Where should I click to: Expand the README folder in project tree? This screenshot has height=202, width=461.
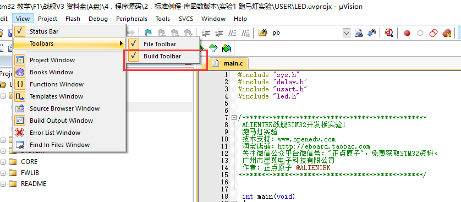3,184
